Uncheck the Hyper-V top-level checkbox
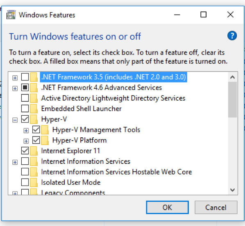Viewport: 245px width, 226px height. (25, 119)
